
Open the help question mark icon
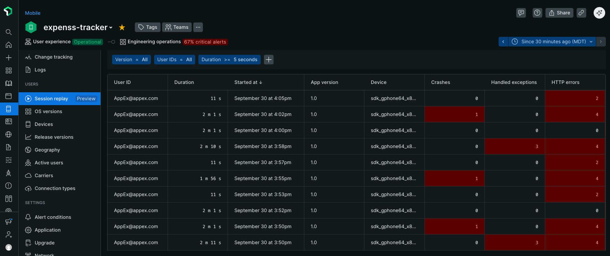point(537,13)
